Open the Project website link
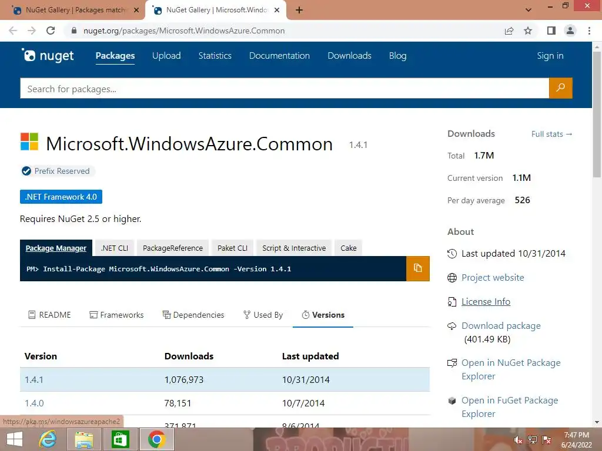Viewport: 602px width, 451px height. pyautogui.click(x=493, y=277)
